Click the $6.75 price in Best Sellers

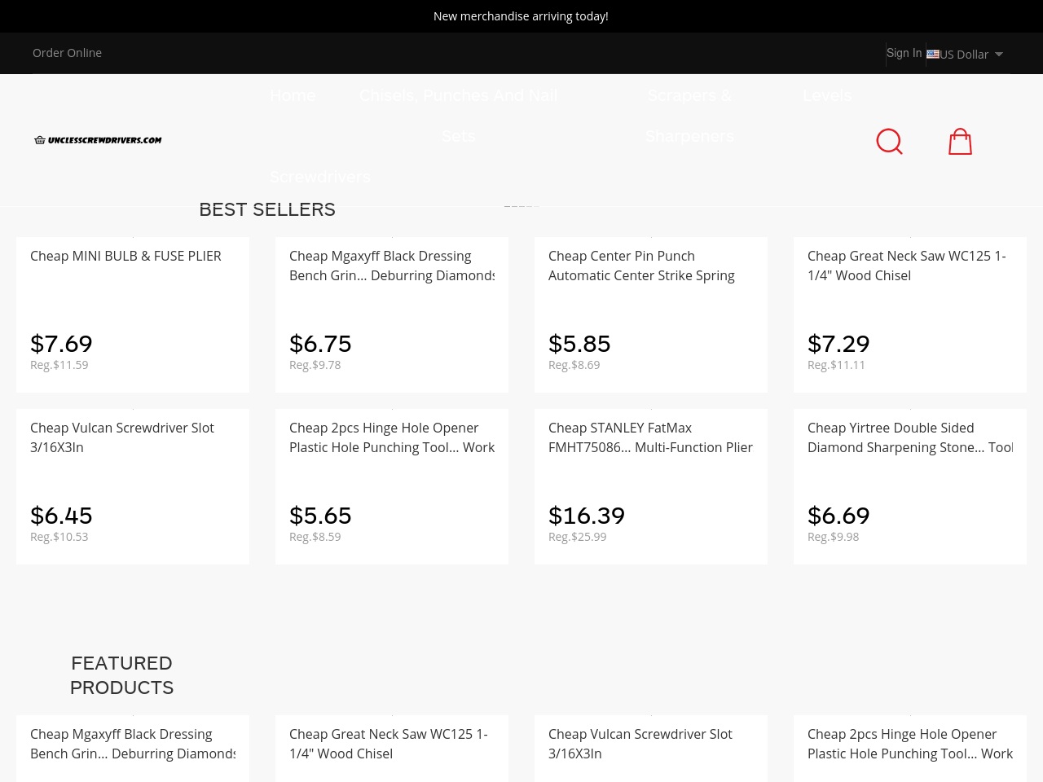coord(320,344)
